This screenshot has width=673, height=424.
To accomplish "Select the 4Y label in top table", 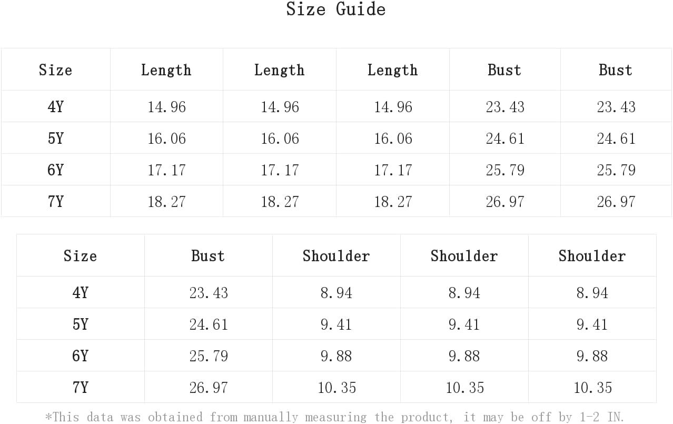I will (x=55, y=107).
